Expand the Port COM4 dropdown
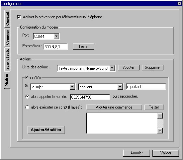The height and width of the screenshot is (160, 183). [56, 36]
